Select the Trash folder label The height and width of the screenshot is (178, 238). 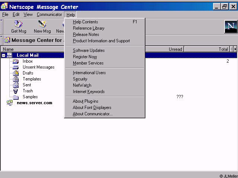tap(28, 91)
